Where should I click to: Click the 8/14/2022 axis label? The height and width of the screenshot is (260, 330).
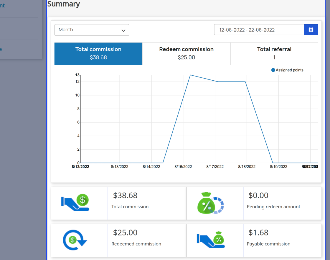[151, 167]
